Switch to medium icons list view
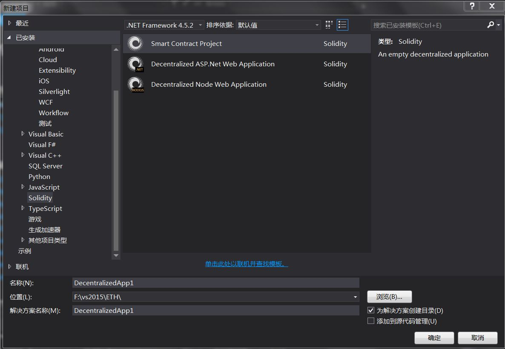The height and width of the screenshot is (349, 505). coord(342,25)
